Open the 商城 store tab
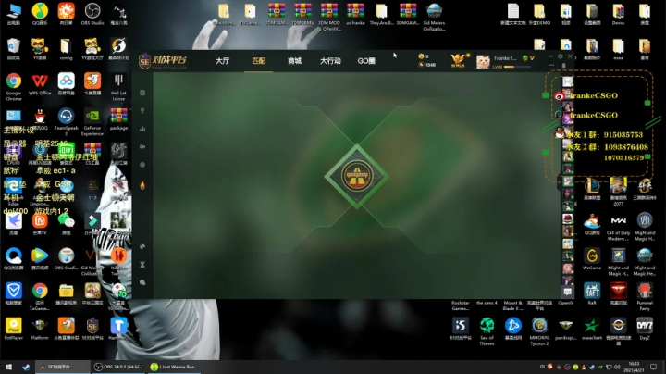Screen dimensions: 666x374 [x=294, y=61]
